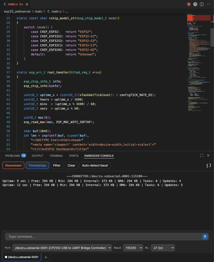Clear the console output
The image size is (214, 262).
coord(71,165)
